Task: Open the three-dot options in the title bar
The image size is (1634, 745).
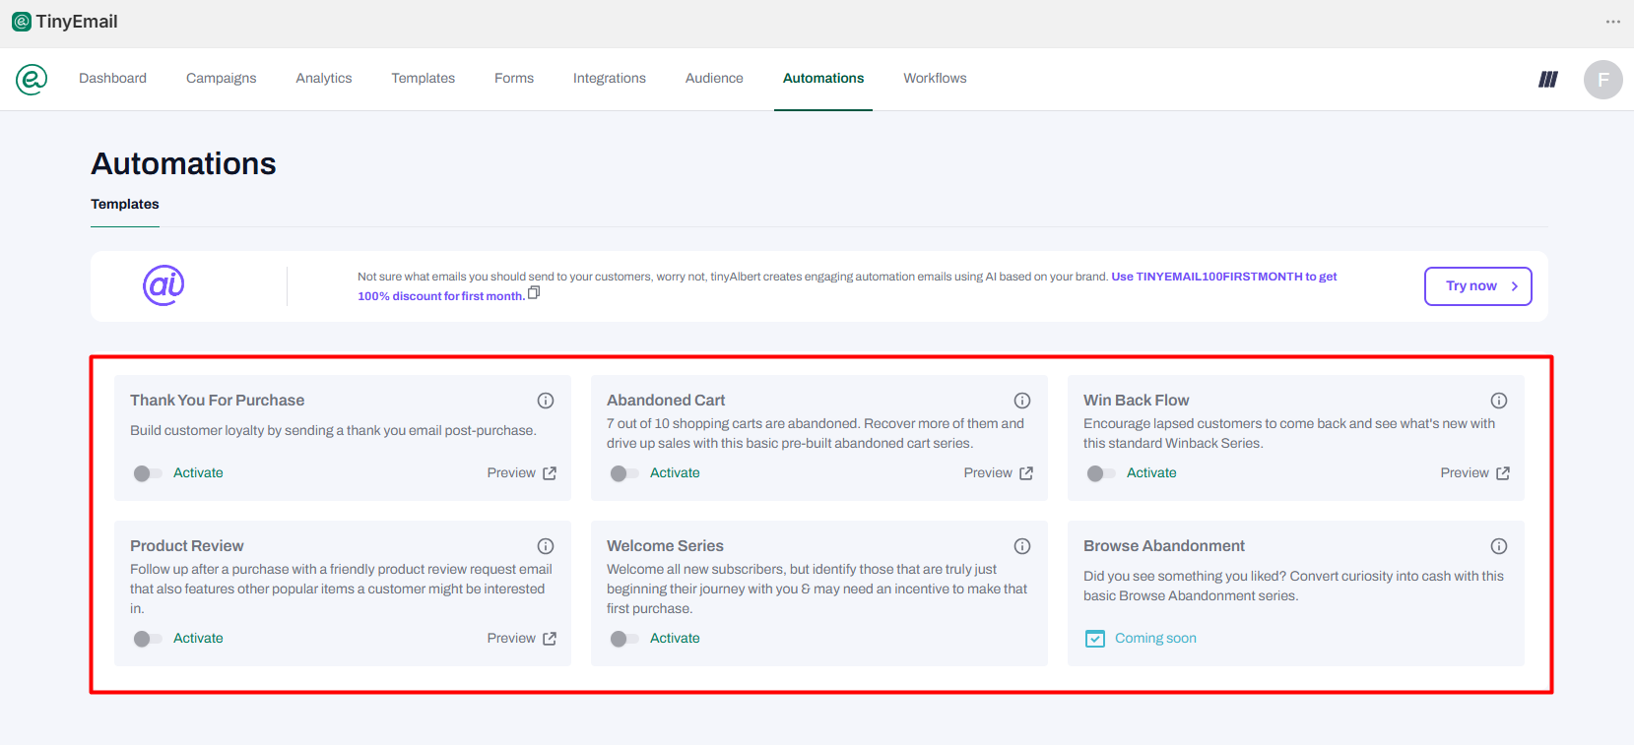Action: [x=1612, y=22]
